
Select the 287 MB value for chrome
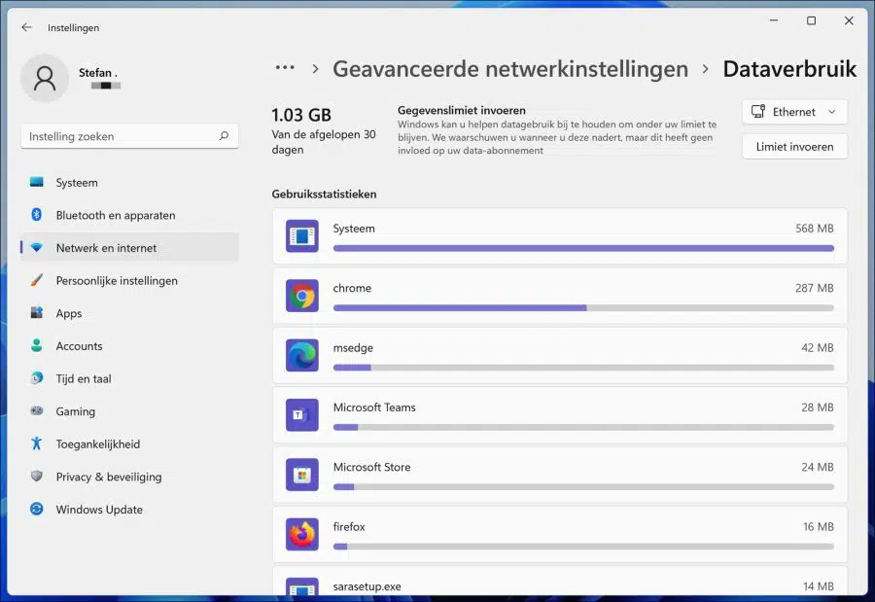pos(814,288)
